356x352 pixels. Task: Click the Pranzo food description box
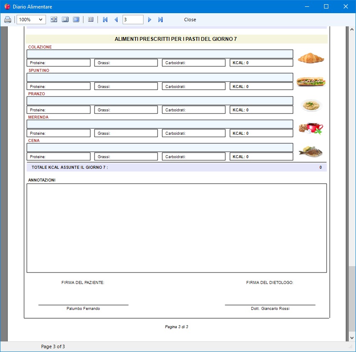[160, 101]
